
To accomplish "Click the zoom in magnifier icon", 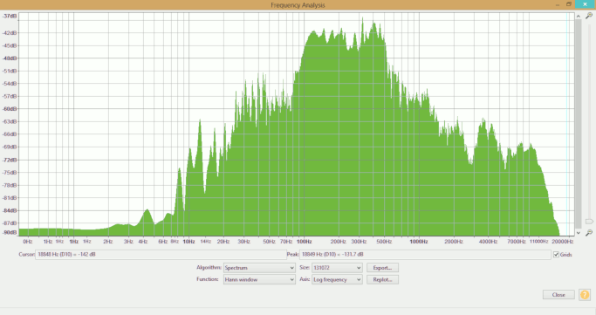I will pos(589,16).
